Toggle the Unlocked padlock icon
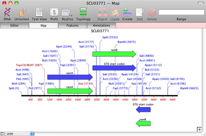This screenshot has width=206, height=136. (x=22, y=13)
